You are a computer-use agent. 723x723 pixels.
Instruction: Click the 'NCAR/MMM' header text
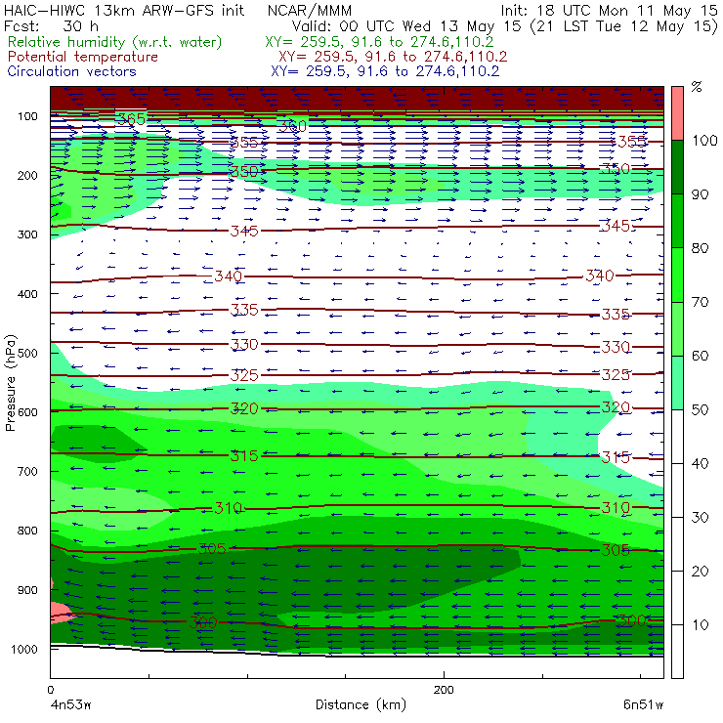(310, 11)
